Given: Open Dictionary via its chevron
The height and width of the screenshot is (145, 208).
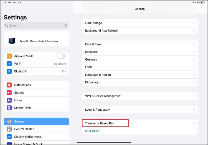Looking at the screenshot, I should pos(194,82).
